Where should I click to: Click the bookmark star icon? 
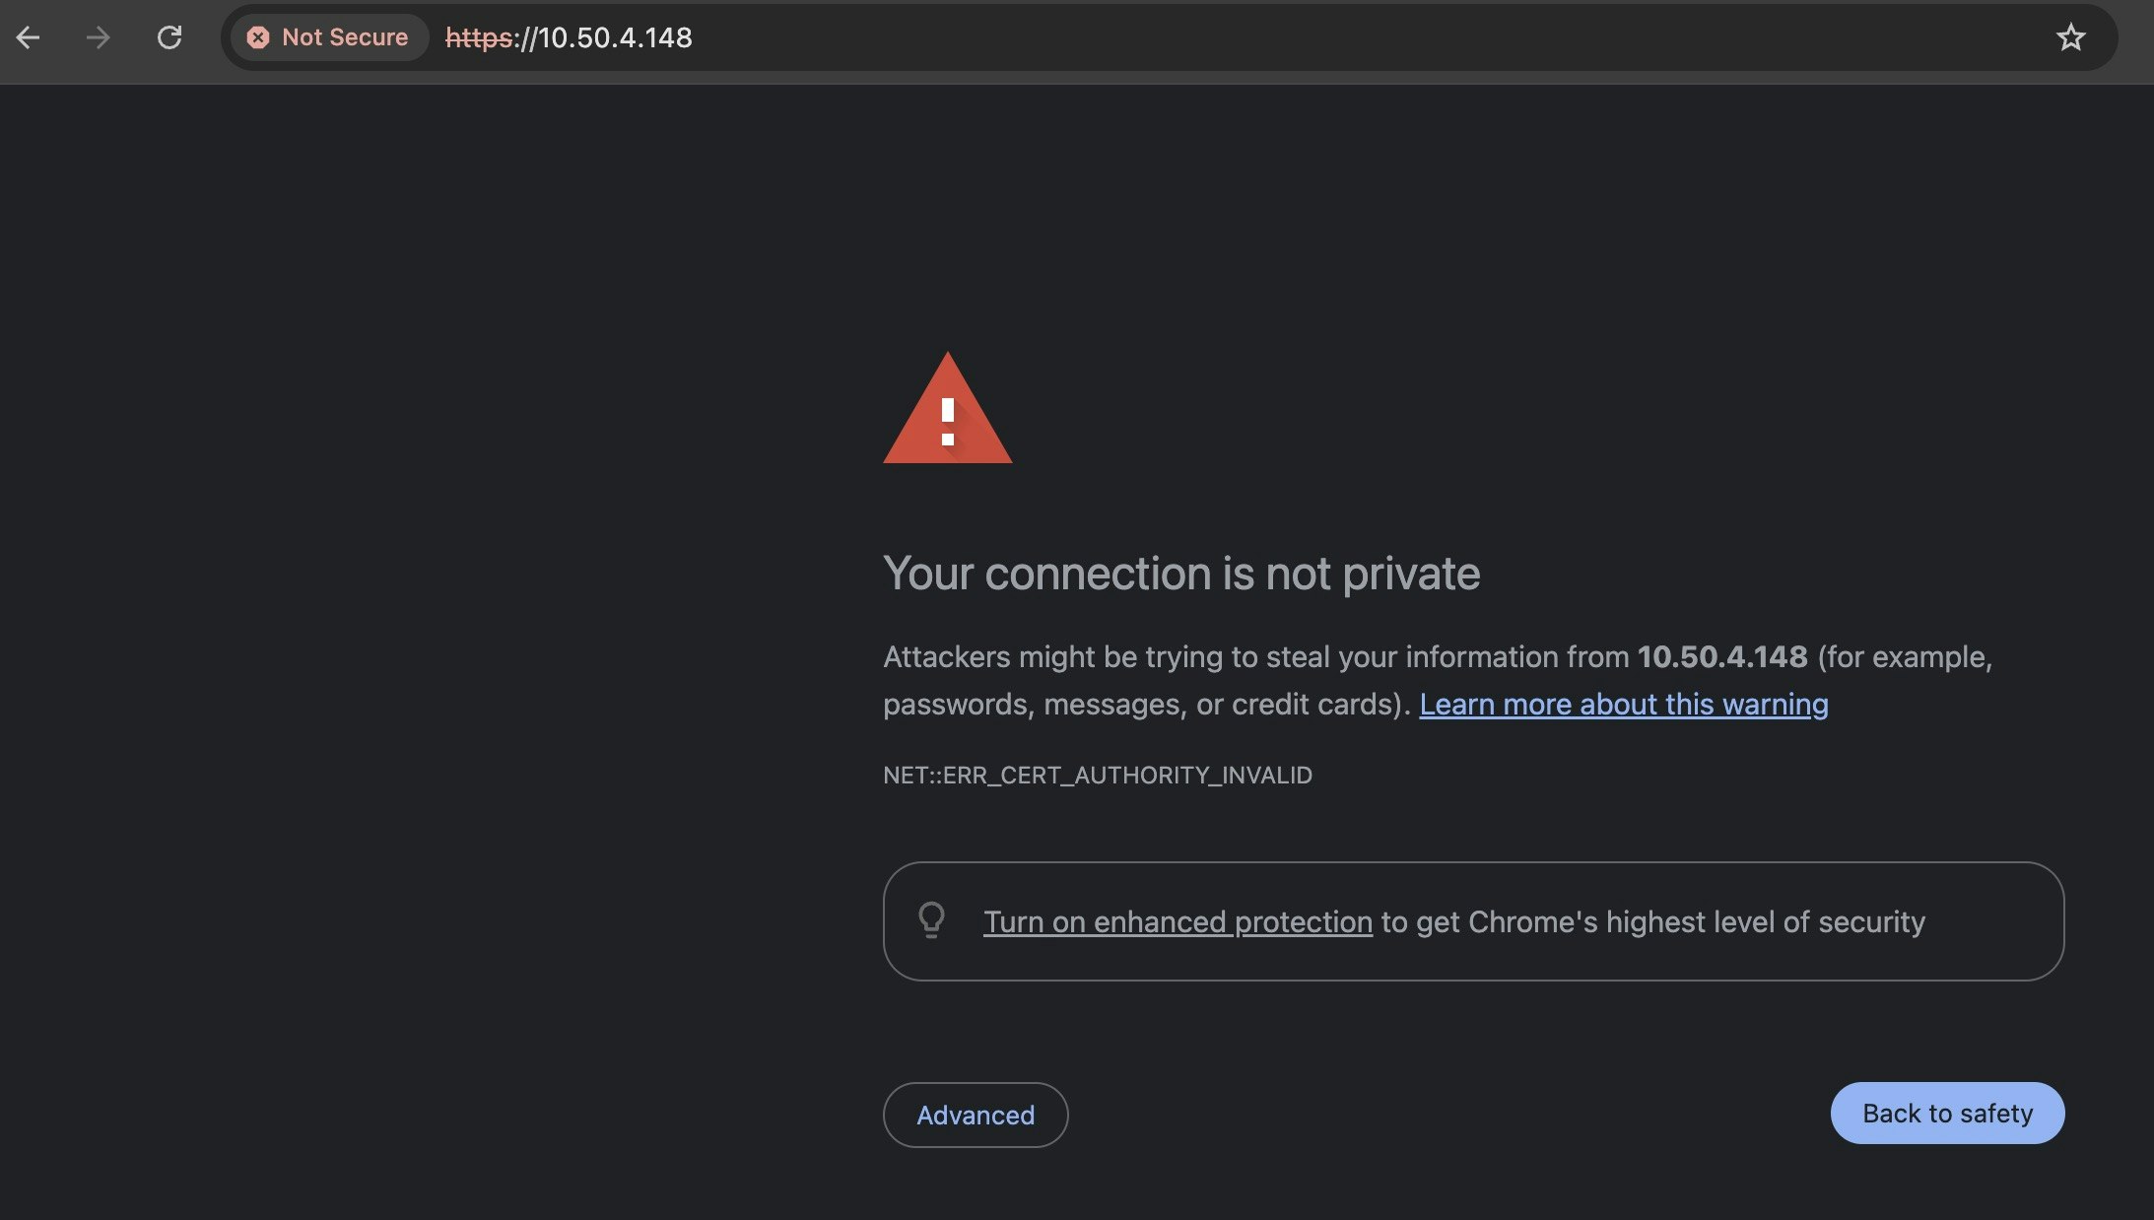coord(2069,37)
